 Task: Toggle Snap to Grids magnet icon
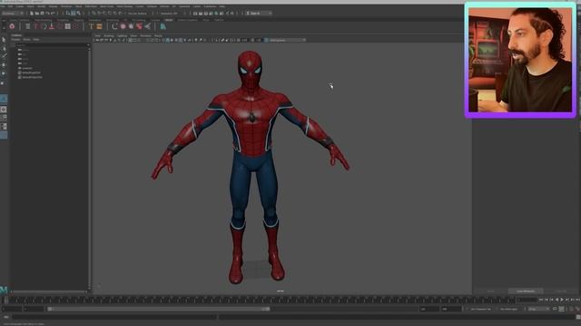pos(94,14)
